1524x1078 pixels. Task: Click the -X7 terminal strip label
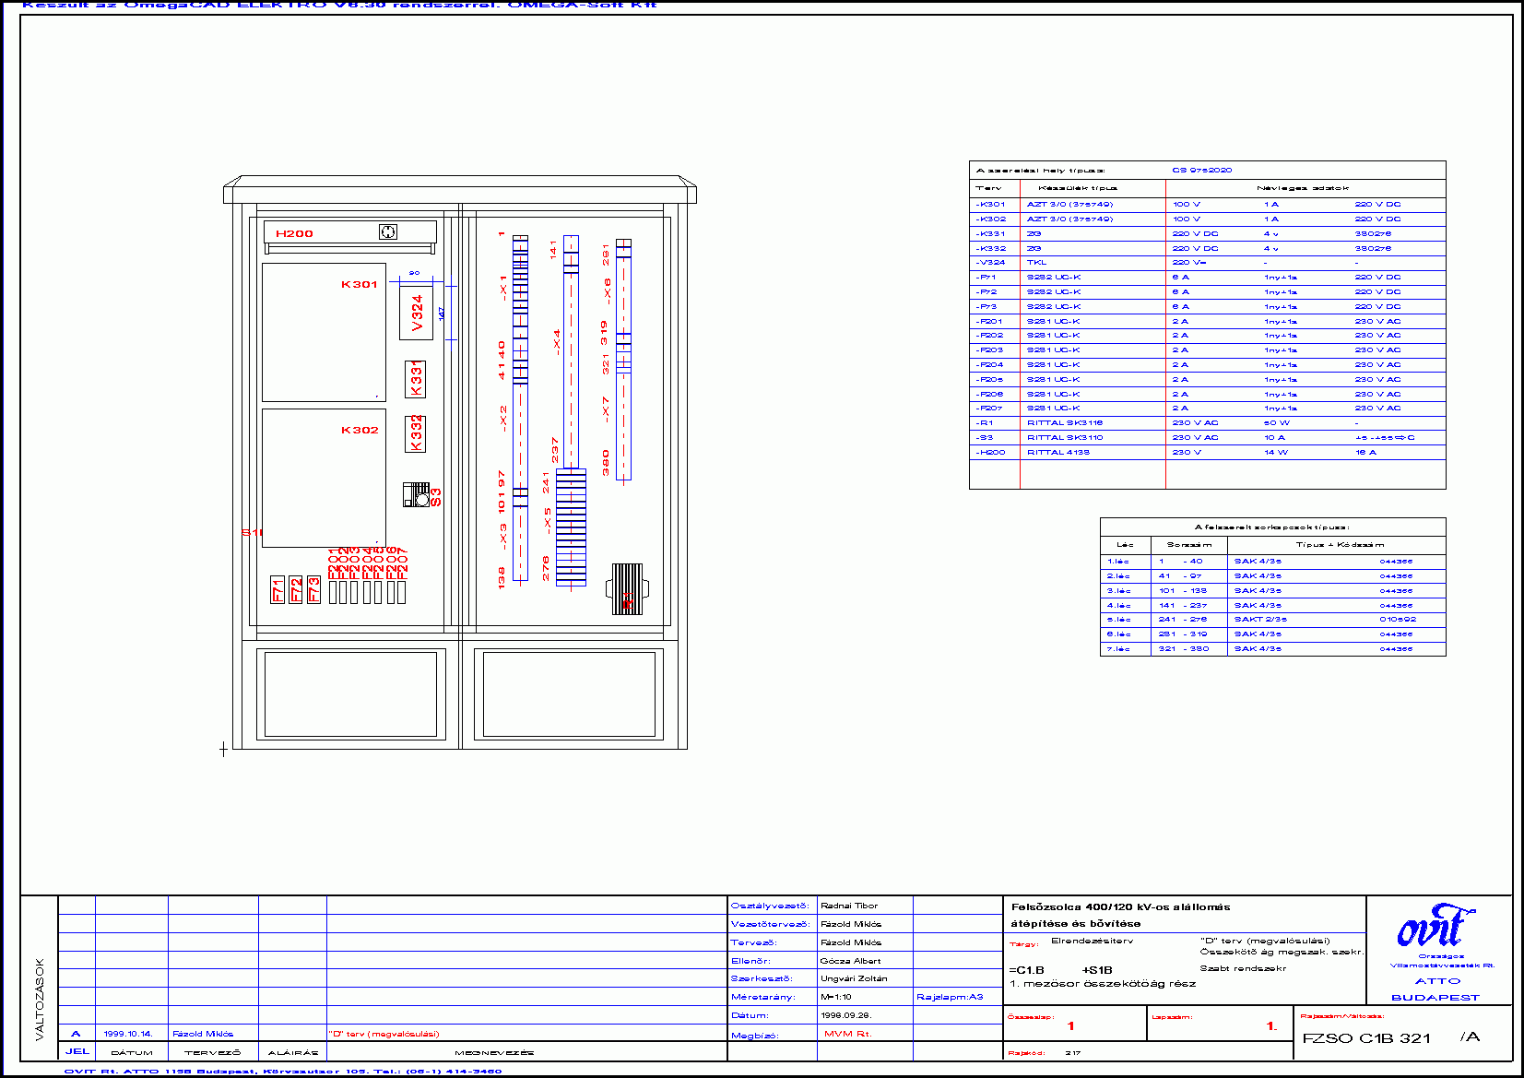(x=606, y=409)
